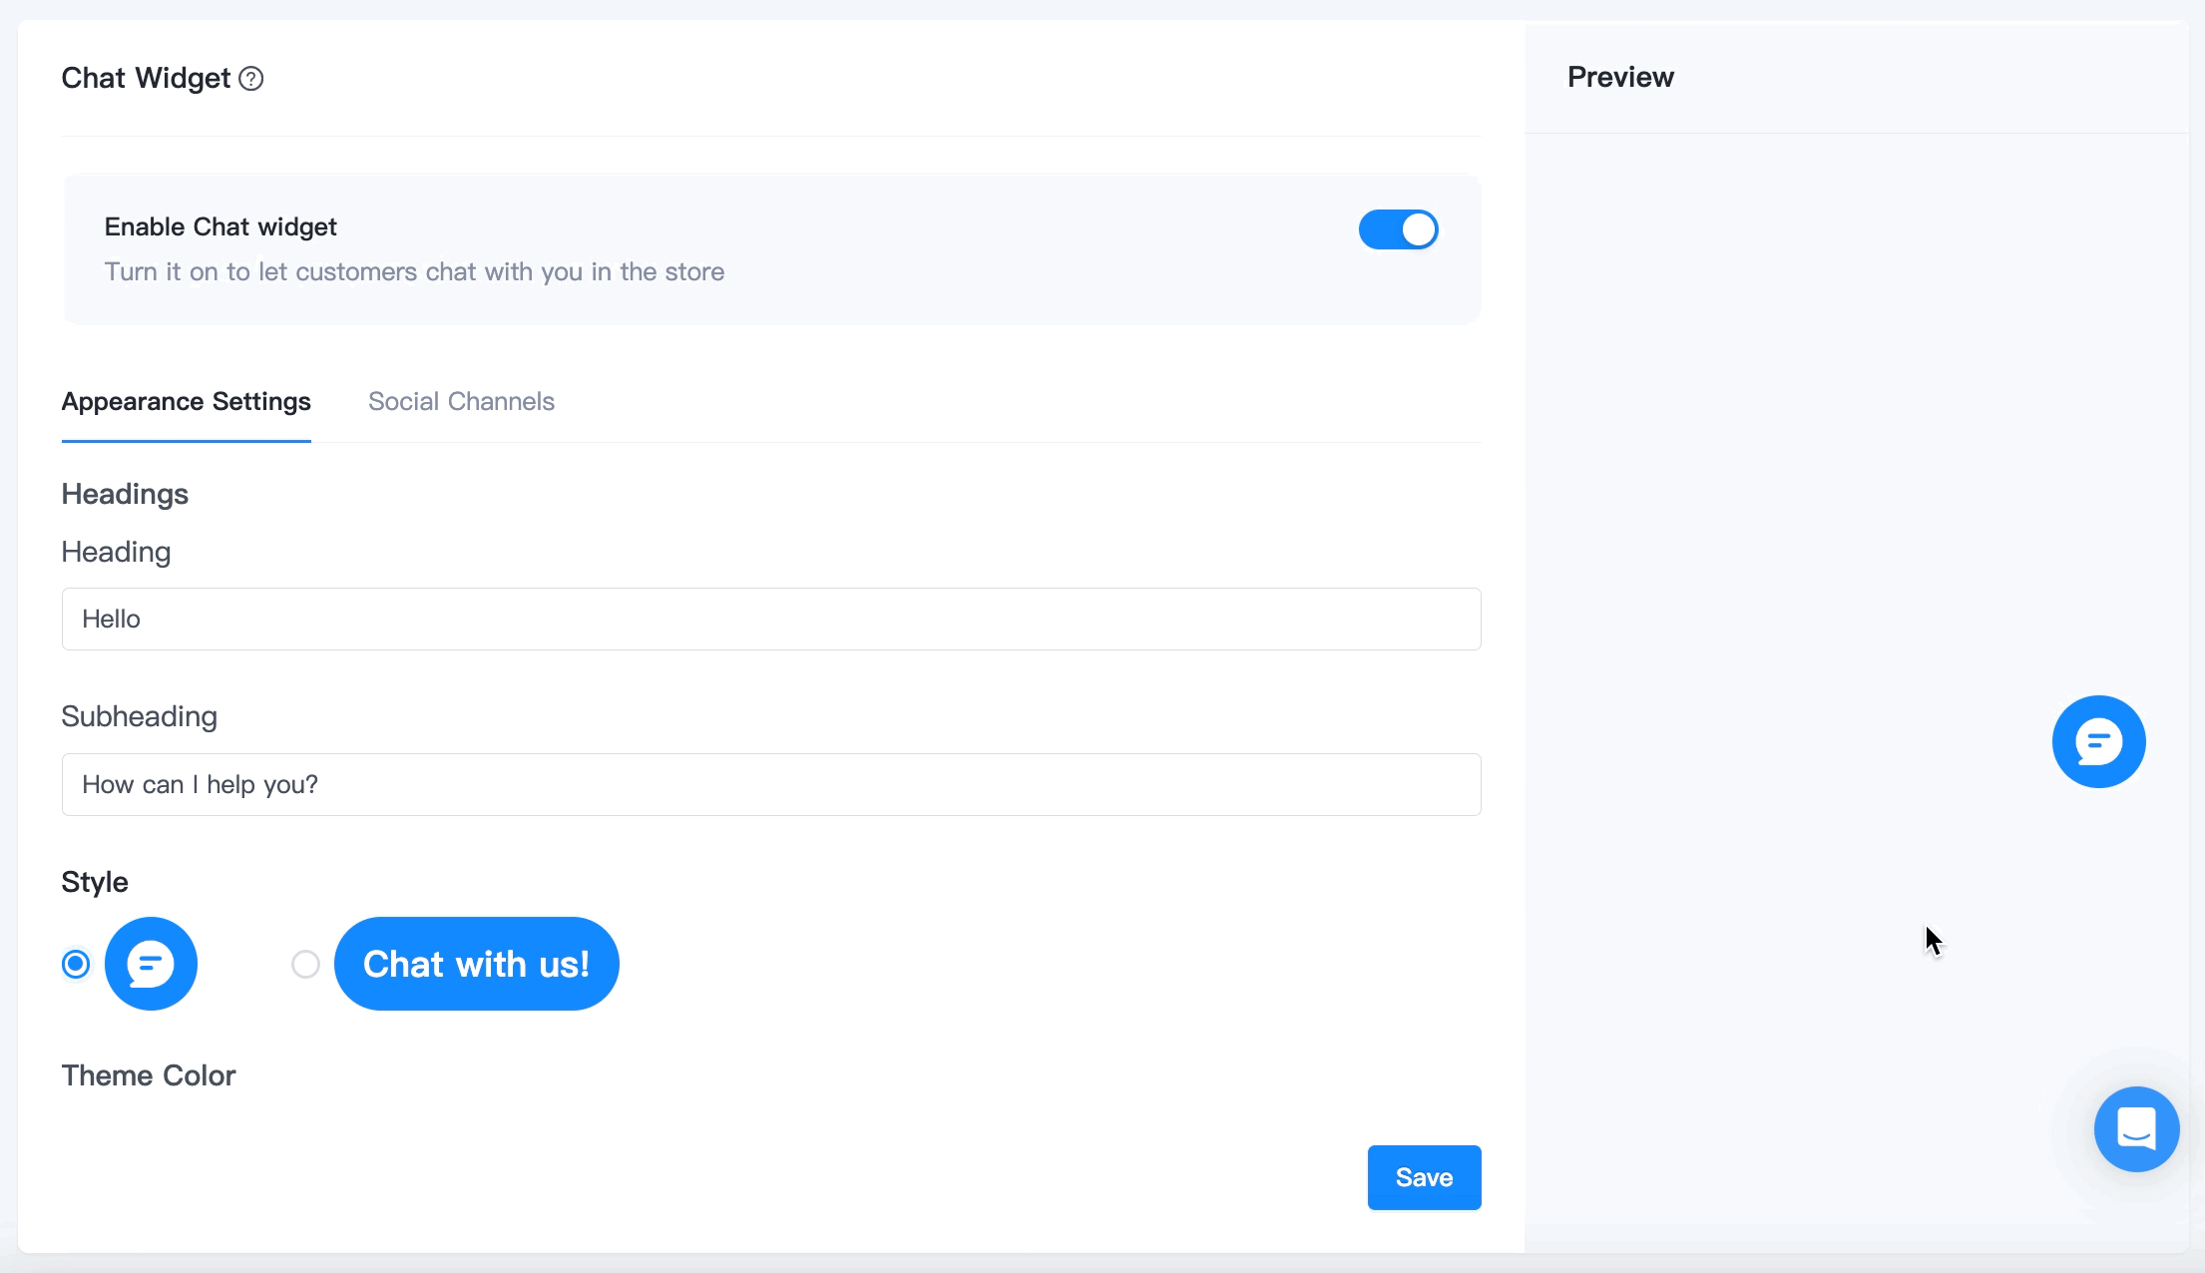Focus the Subheading field 'How can I help you?'

click(770, 784)
